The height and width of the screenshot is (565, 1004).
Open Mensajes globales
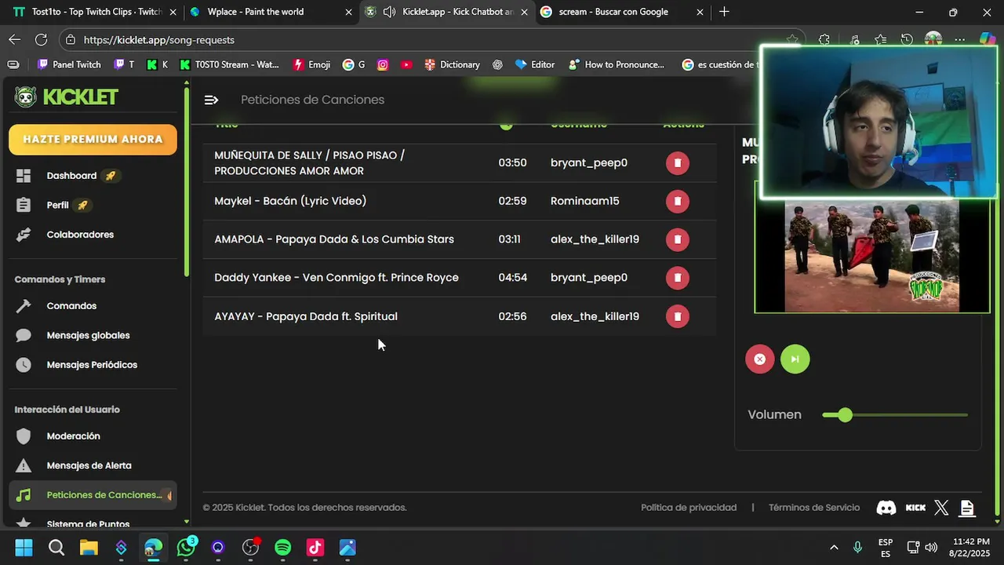(x=88, y=335)
